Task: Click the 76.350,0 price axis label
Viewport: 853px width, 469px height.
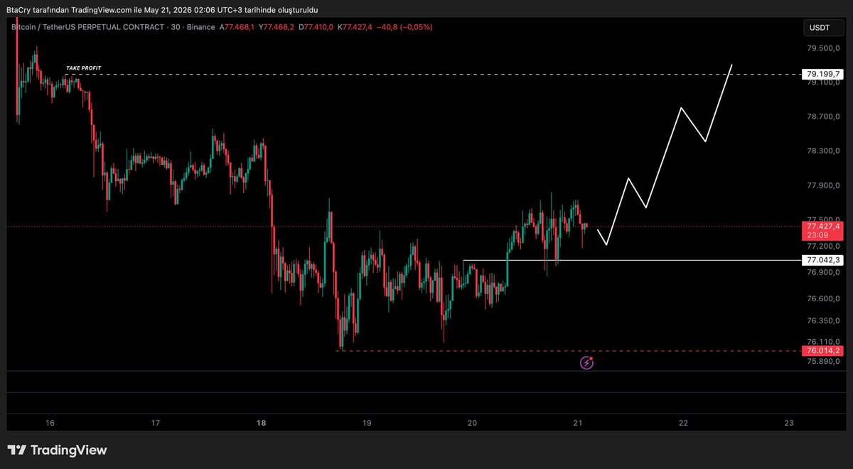Action: click(x=825, y=320)
